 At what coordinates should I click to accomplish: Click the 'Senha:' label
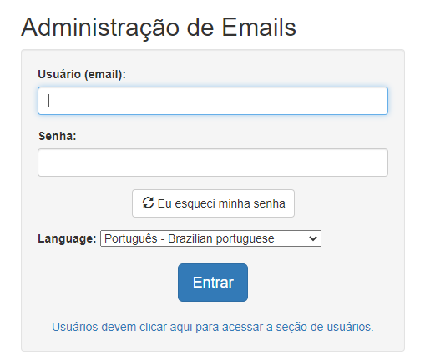click(x=58, y=136)
